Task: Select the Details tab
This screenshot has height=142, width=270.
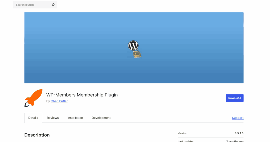Action: click(x=33, y=118)
